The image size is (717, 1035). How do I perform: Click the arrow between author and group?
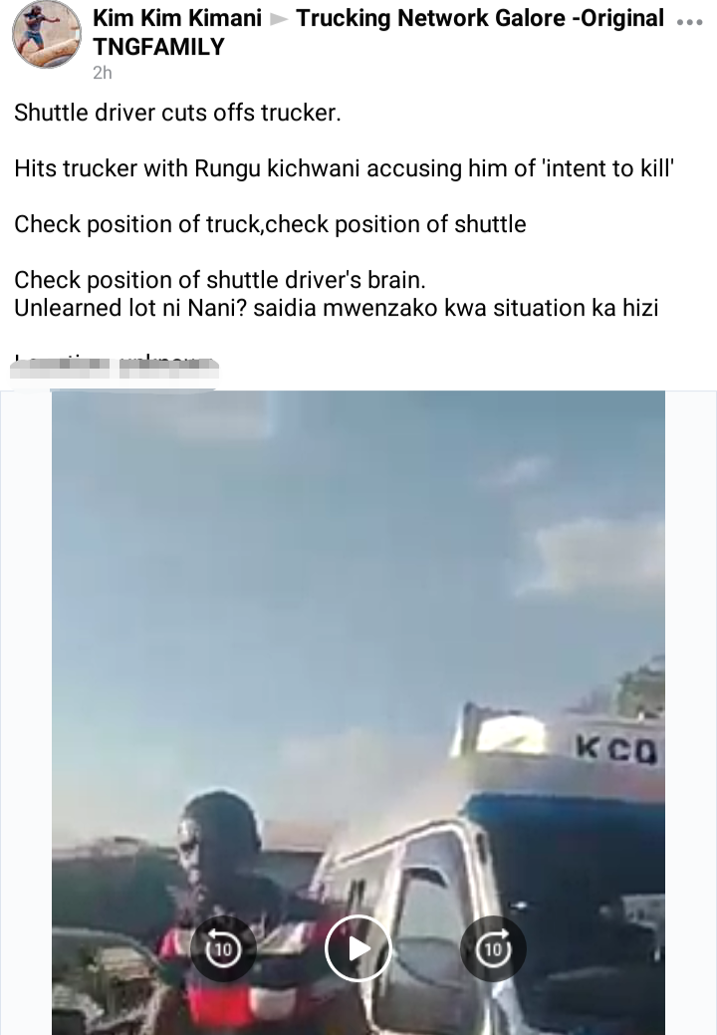(279, 19)
